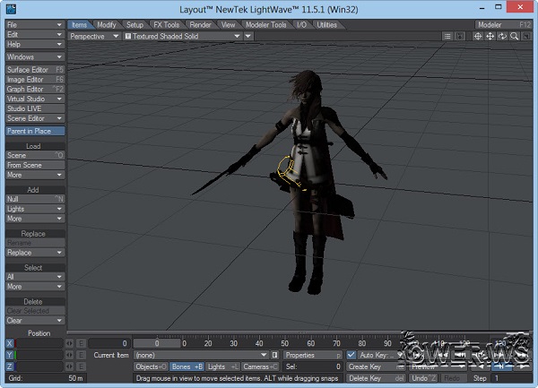The height and width of the screenshot is (388, 538).
Task: Click the viewport center-view crosshair icon
Action: pos(478,37)
